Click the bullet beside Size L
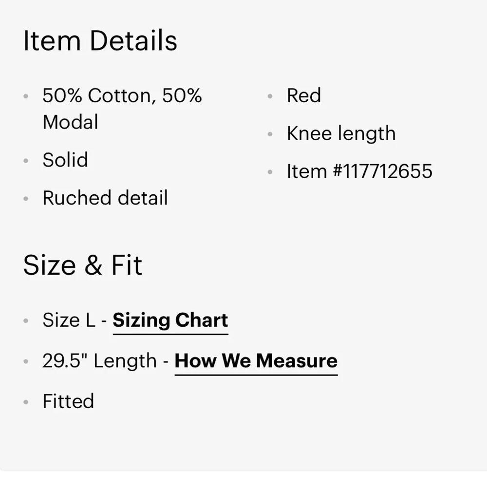487x487 pixels. [26, 321]
